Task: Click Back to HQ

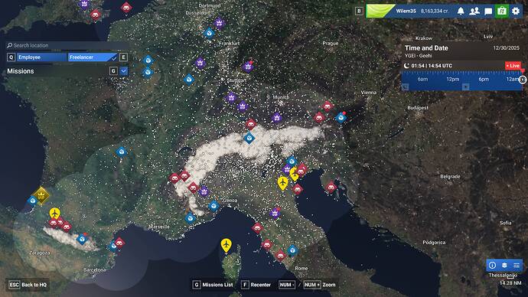Action: [28, 285]
